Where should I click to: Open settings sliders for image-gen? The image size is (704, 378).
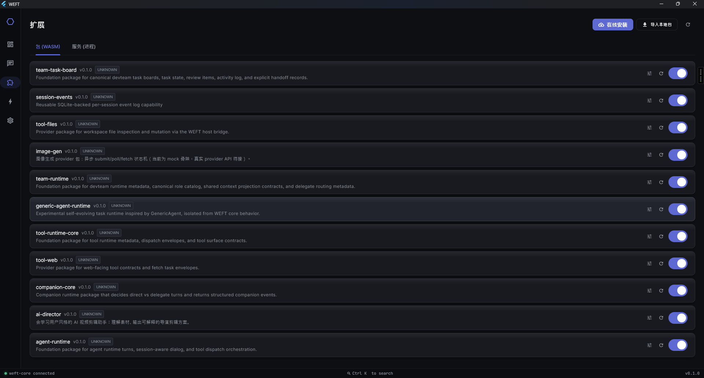point(649,155)
